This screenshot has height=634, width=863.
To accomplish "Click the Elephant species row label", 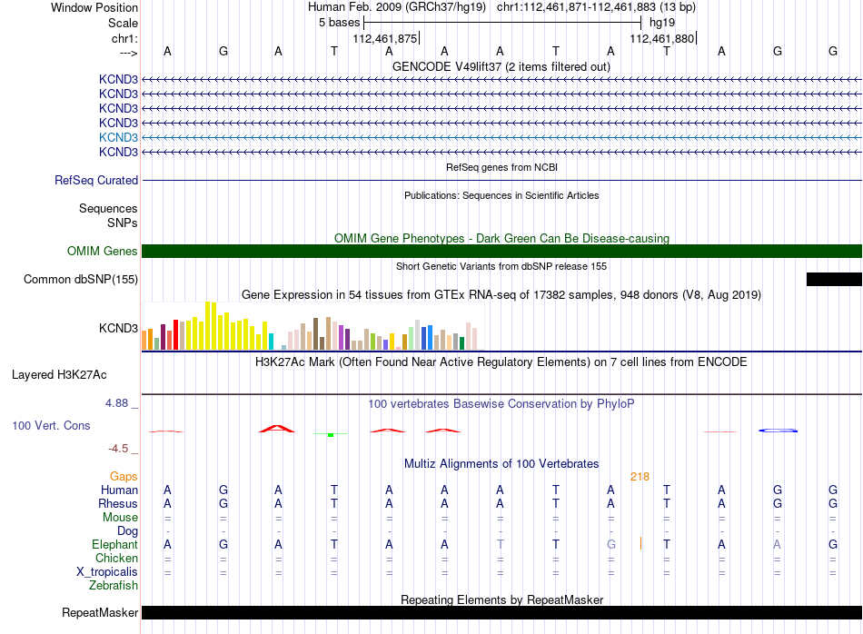I will [x=114, y=544].
